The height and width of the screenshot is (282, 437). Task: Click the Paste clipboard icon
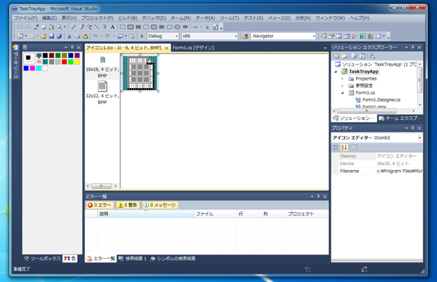click(x=85, y=36)
